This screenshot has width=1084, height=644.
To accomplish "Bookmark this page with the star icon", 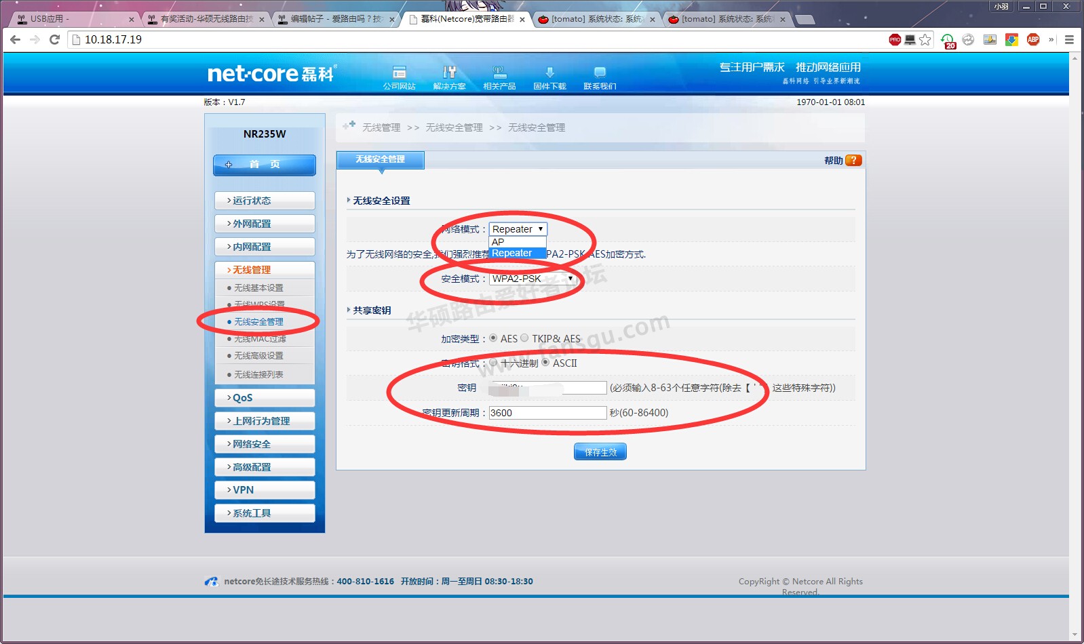I will point(925,40).
